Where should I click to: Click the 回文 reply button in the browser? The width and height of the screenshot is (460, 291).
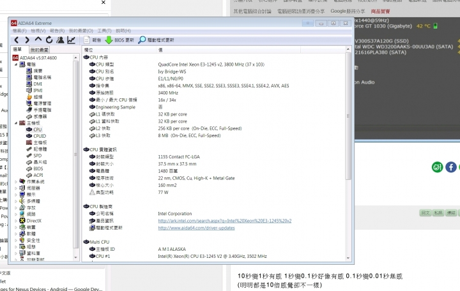tap(425, 213)
